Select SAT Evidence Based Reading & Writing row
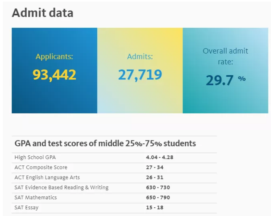The width and height of the screenshot is (271, 216). pyautogui.click(x=61, y=187)
